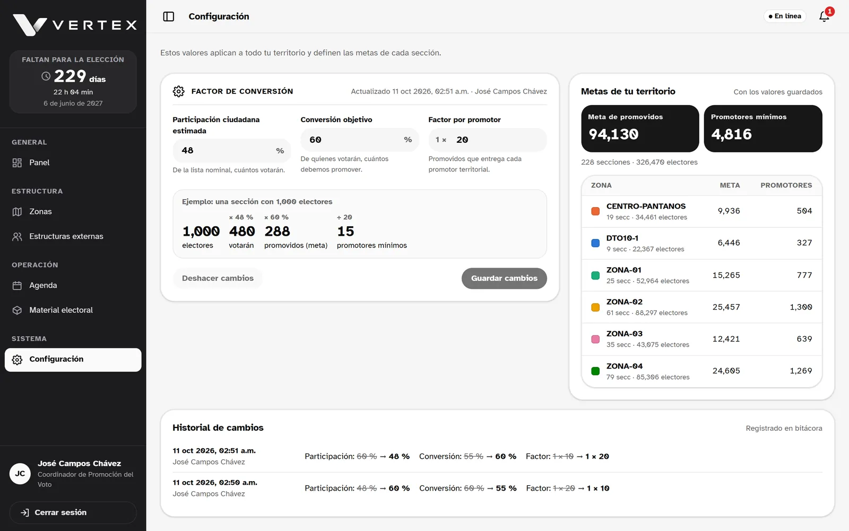Click the Panel dashboard icon
The image size is (849, 531).
17,162
